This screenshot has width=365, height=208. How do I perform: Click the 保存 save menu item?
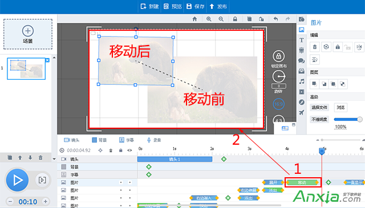(x=196, y=6)
